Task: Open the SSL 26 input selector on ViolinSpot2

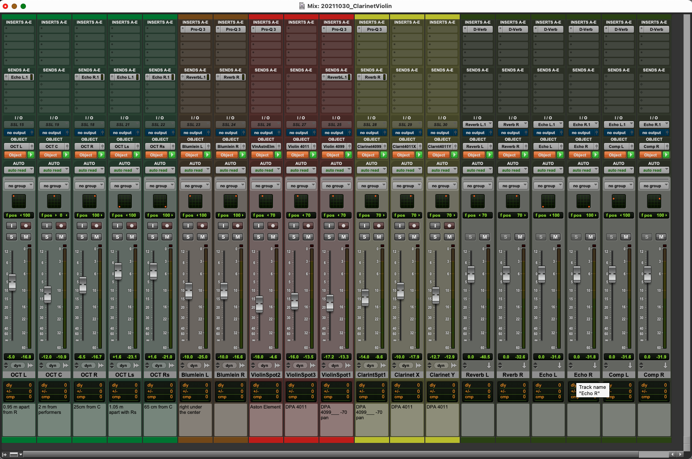Action: pyautogui.click(x=266, y=124)
